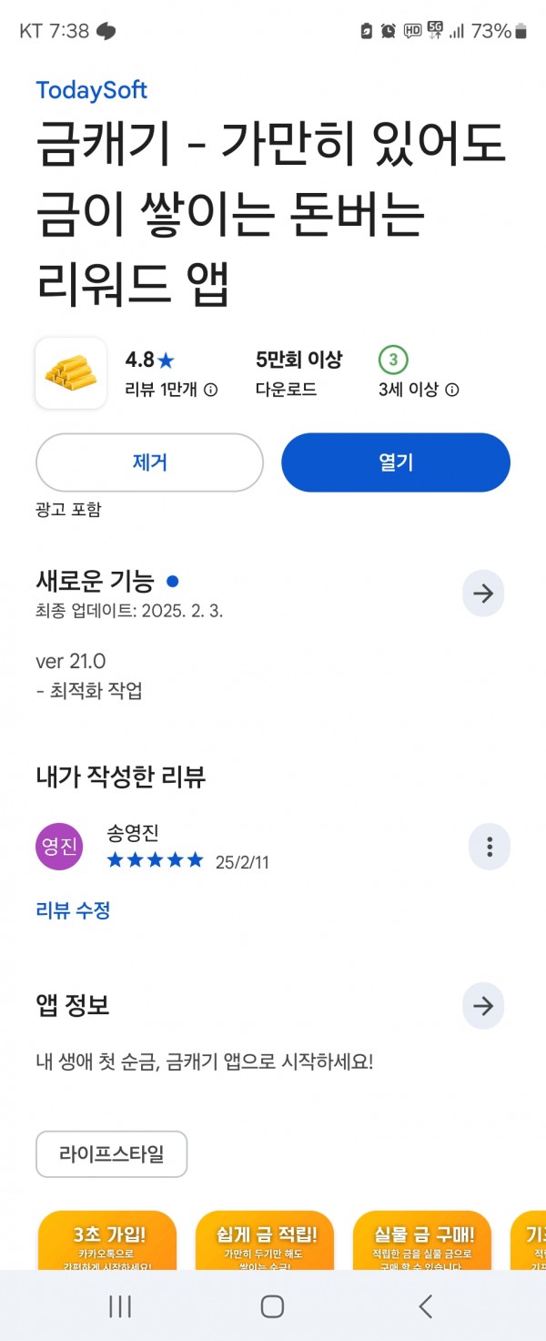Select the 라이프스타일 category chip
The image size is (546, 1341).
click(x=111, y=1154)
